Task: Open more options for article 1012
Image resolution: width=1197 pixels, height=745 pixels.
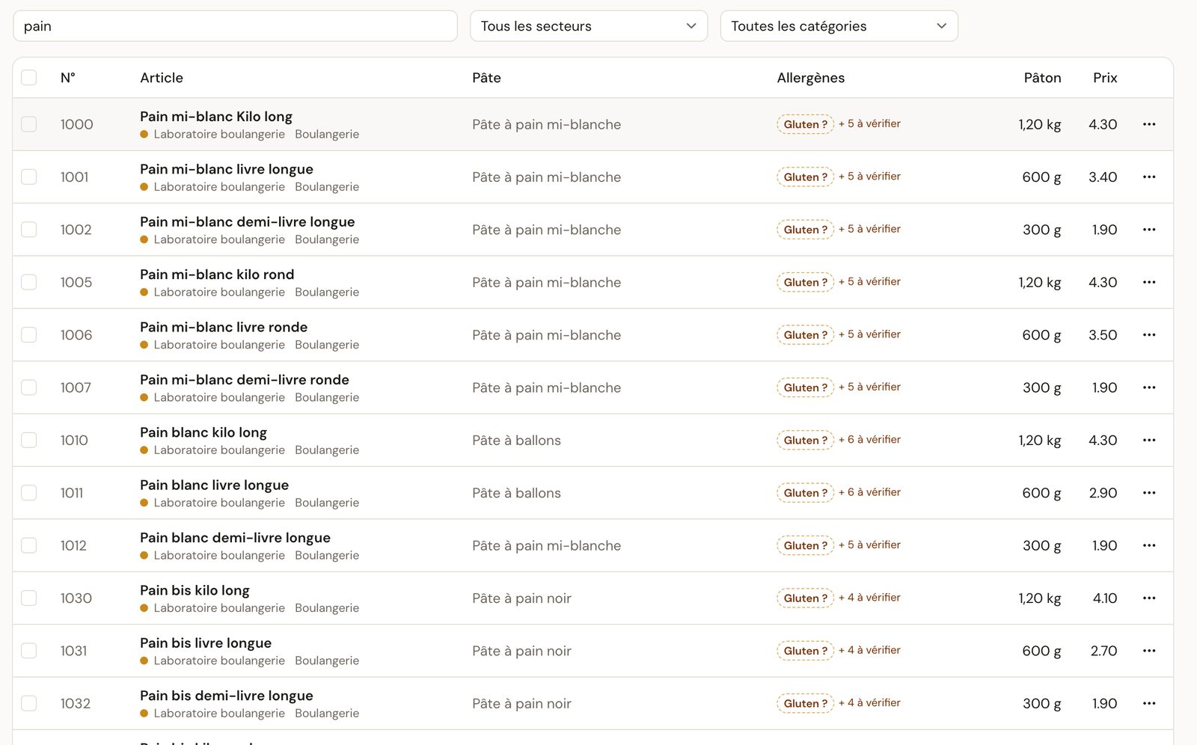Action: point(1149,545)
